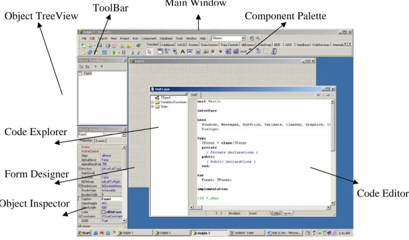Click the View Form toolbar icon
This screenshot has width=409, height=240.
pos(90,52)
